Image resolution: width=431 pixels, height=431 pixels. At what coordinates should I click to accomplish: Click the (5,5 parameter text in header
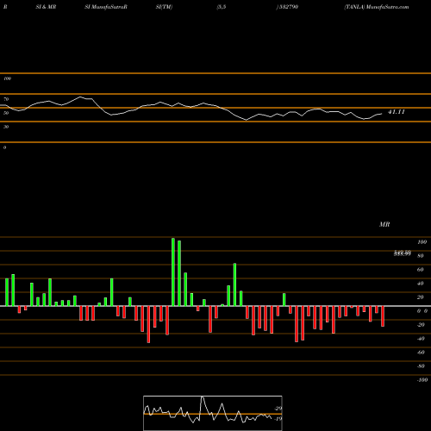click(222, 7)
